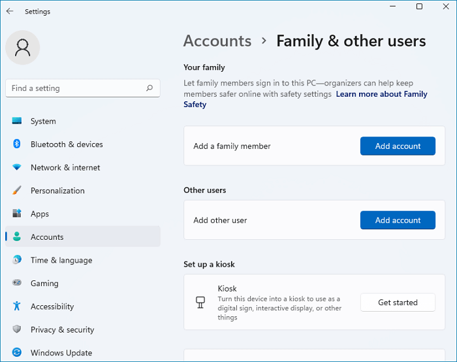The height and width of the screenshot is (362, 457).
Task: Click the System monitor icon in sidebar
Action: [x=17, y=122]
